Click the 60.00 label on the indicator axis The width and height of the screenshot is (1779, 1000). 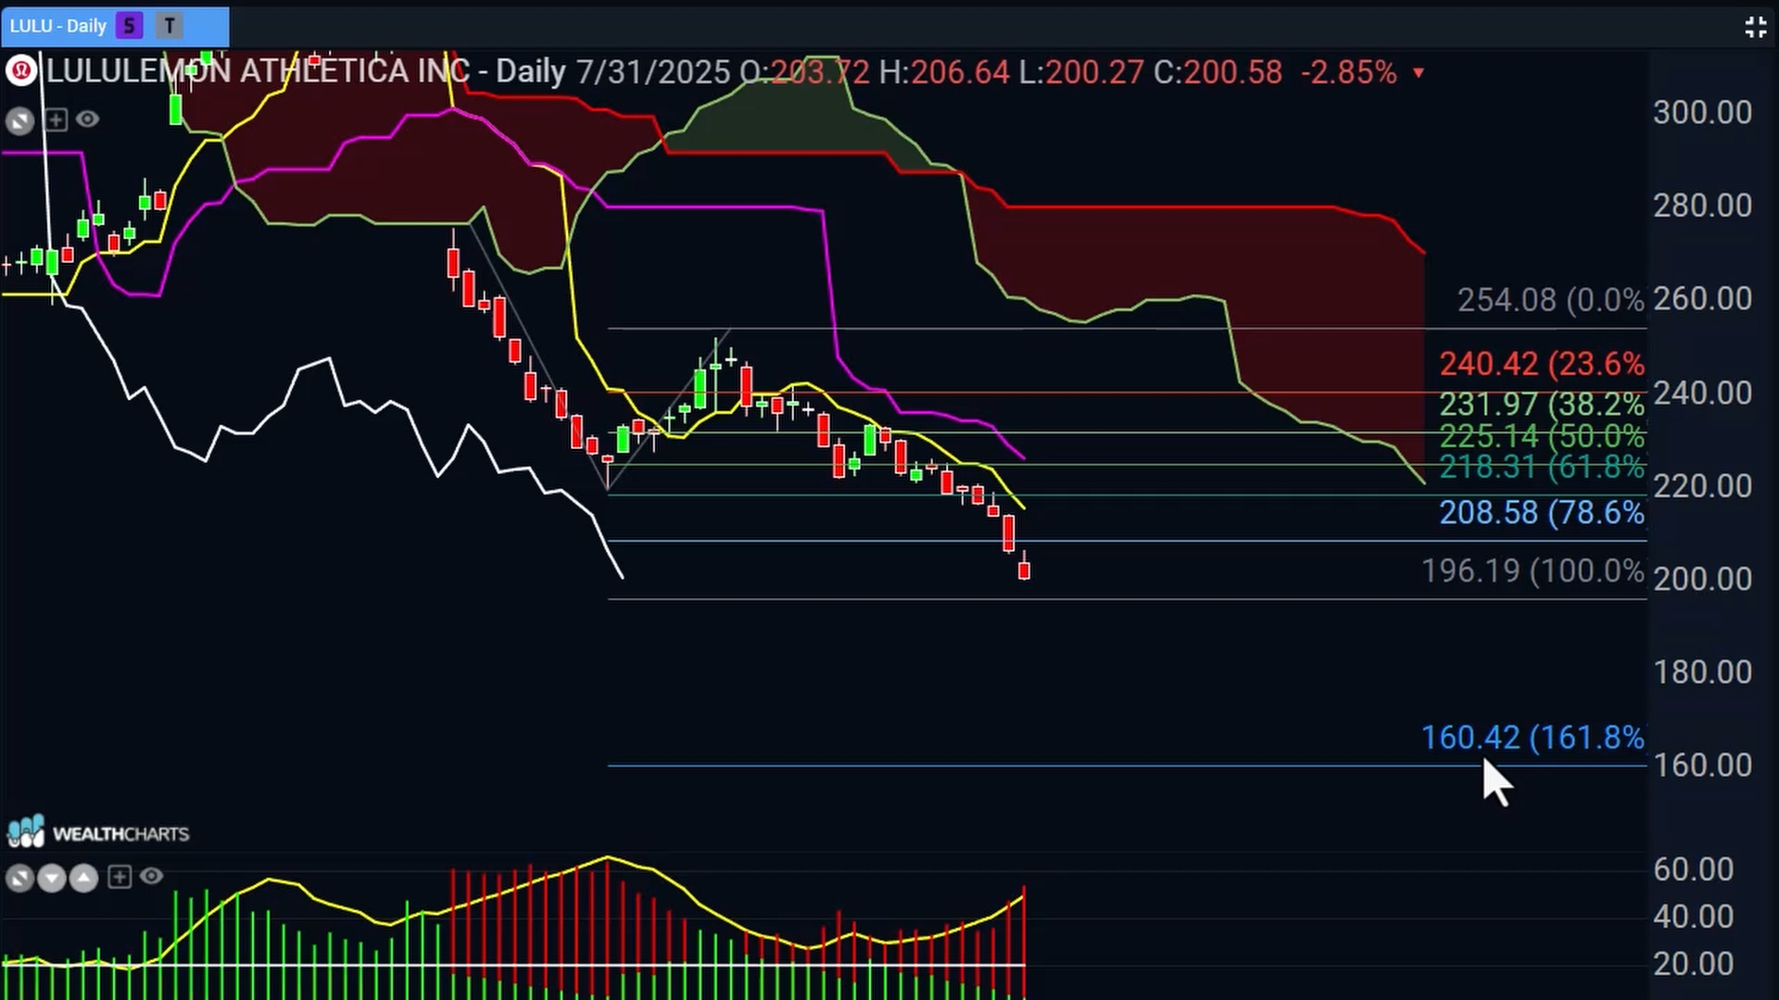[x=1693, y=869]
